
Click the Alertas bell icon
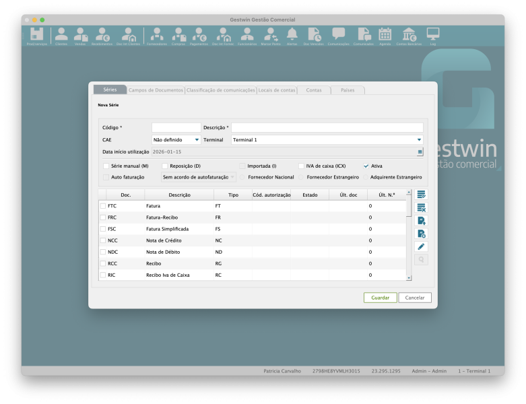coord(292,35)
